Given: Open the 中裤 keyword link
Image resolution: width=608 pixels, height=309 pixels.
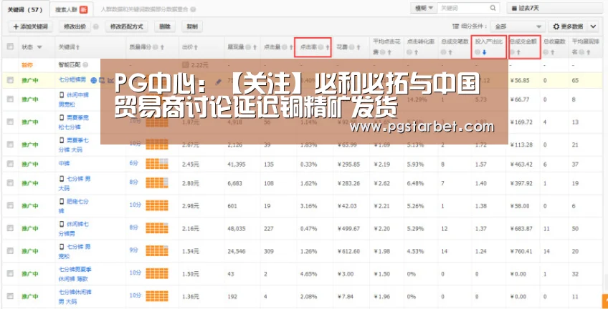Looking at the screenshot, I should coord(64,164).
